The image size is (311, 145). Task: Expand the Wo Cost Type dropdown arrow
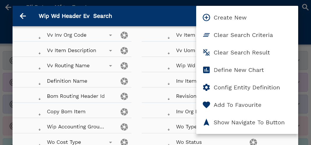(110, 142)
